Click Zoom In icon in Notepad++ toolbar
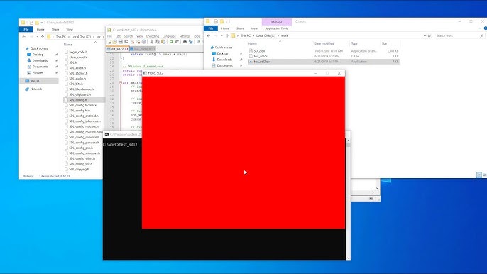487x274 pixels. pos(199,42)
